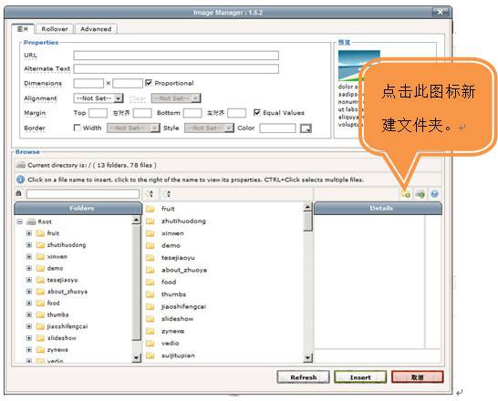This screenshot has height=401, width=498.
Task: Click the red cancel button
Action: 418,377
